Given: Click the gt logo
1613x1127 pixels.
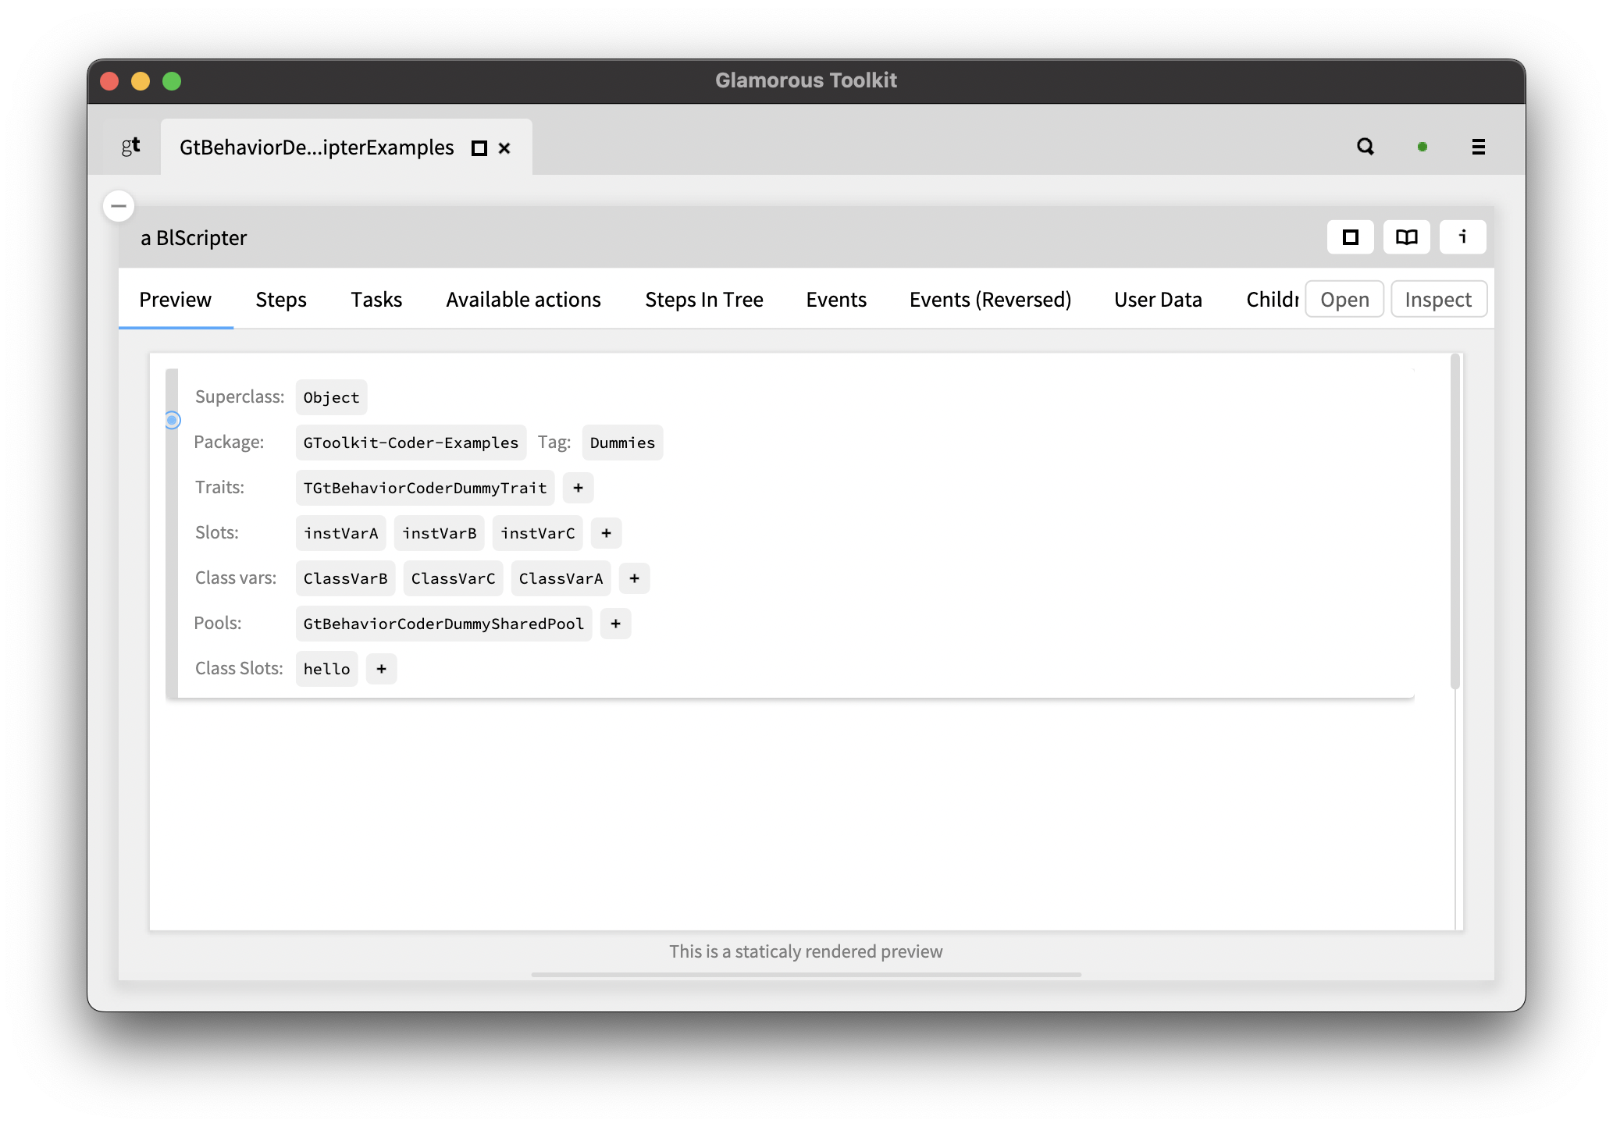Looking at the screenshot, I should click(130, 147).
